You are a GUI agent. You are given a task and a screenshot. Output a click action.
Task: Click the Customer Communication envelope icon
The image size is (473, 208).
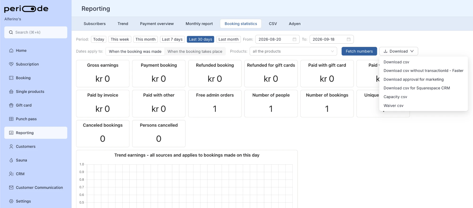pos(11,187)
